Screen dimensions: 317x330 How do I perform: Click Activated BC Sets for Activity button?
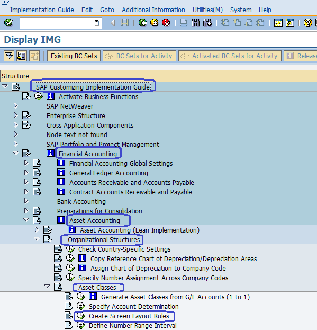[230, 56]
